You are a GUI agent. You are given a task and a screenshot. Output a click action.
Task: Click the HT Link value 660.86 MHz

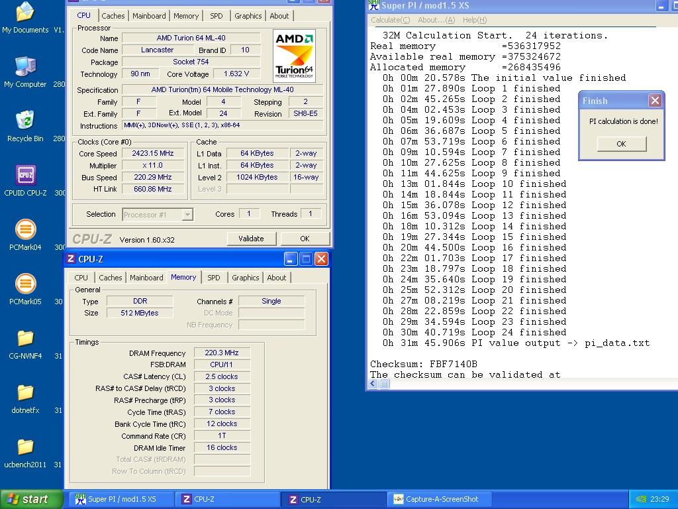click(153, 189)
